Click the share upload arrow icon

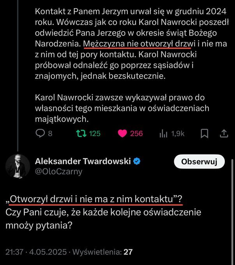pos(224,133)
